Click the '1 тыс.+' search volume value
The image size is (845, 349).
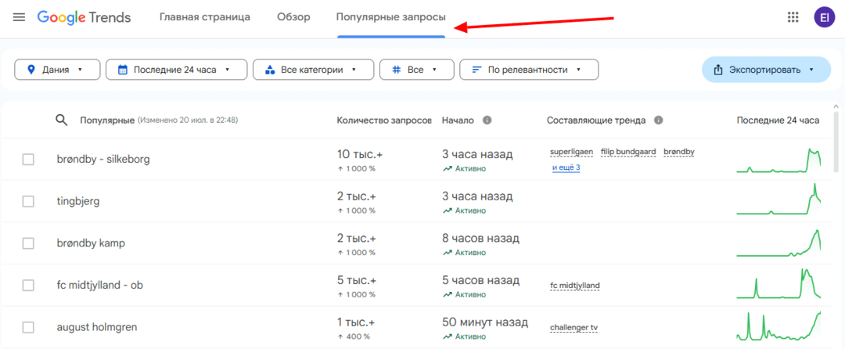tap(356, 322)
